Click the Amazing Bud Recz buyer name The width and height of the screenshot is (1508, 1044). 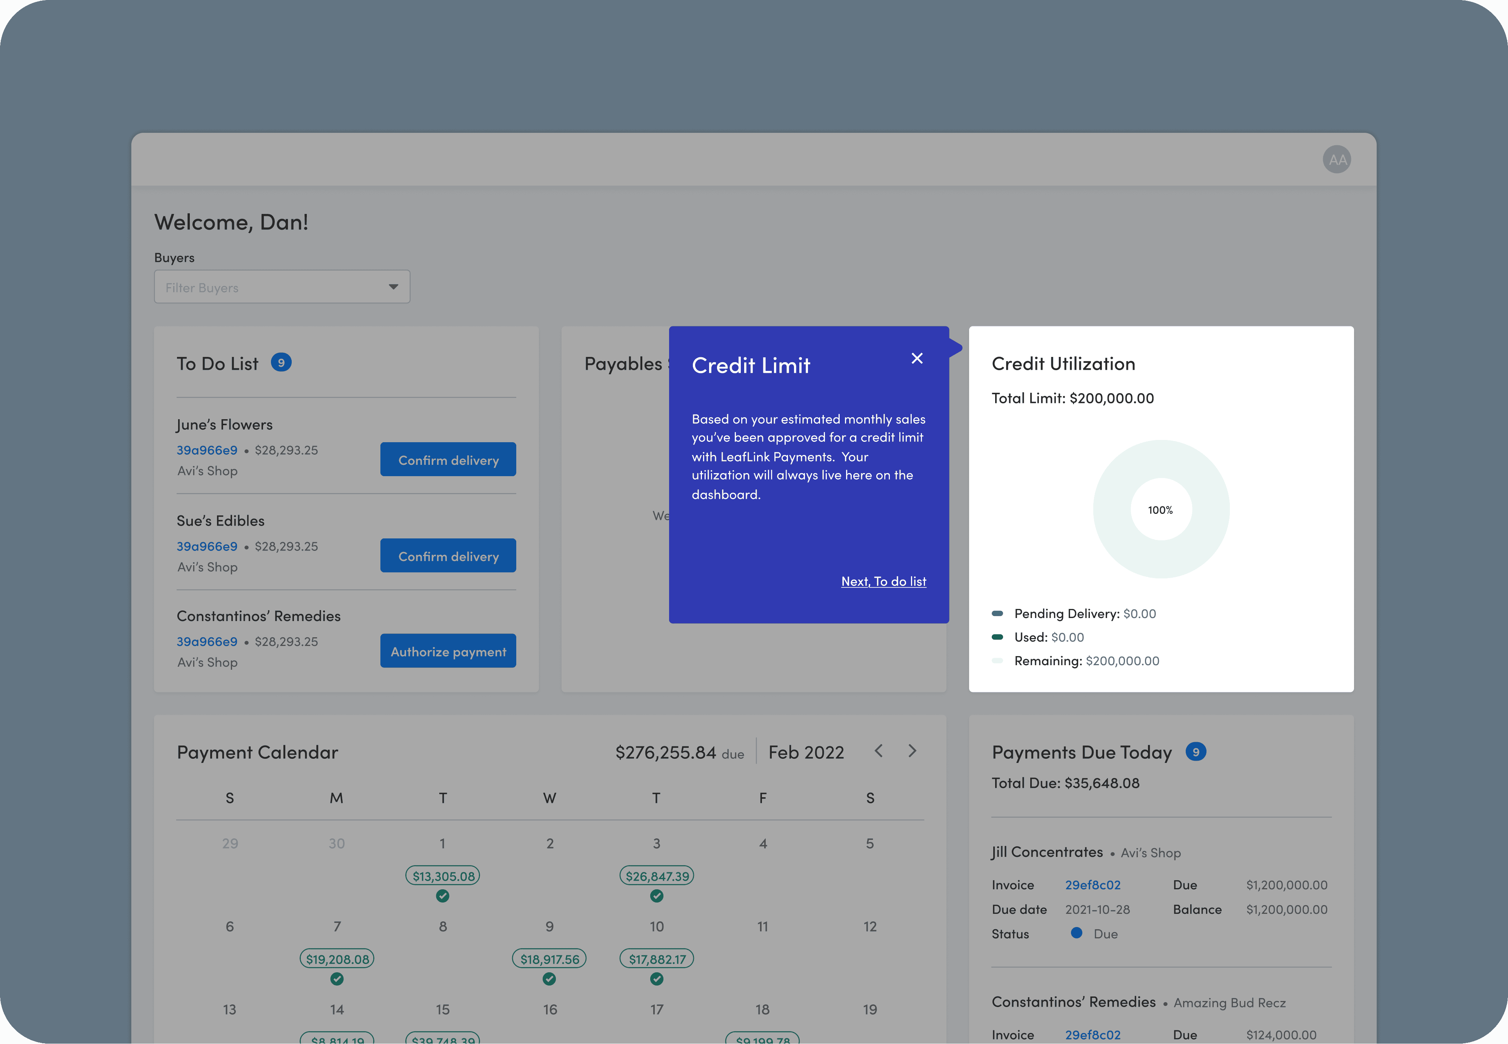(x=1229, y=1003)
